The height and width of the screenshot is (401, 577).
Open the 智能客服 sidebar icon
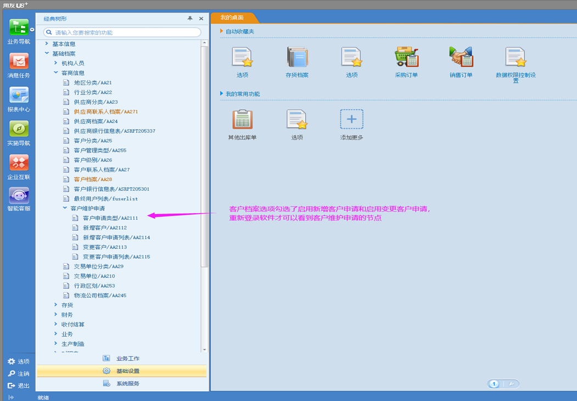[19, 195]
